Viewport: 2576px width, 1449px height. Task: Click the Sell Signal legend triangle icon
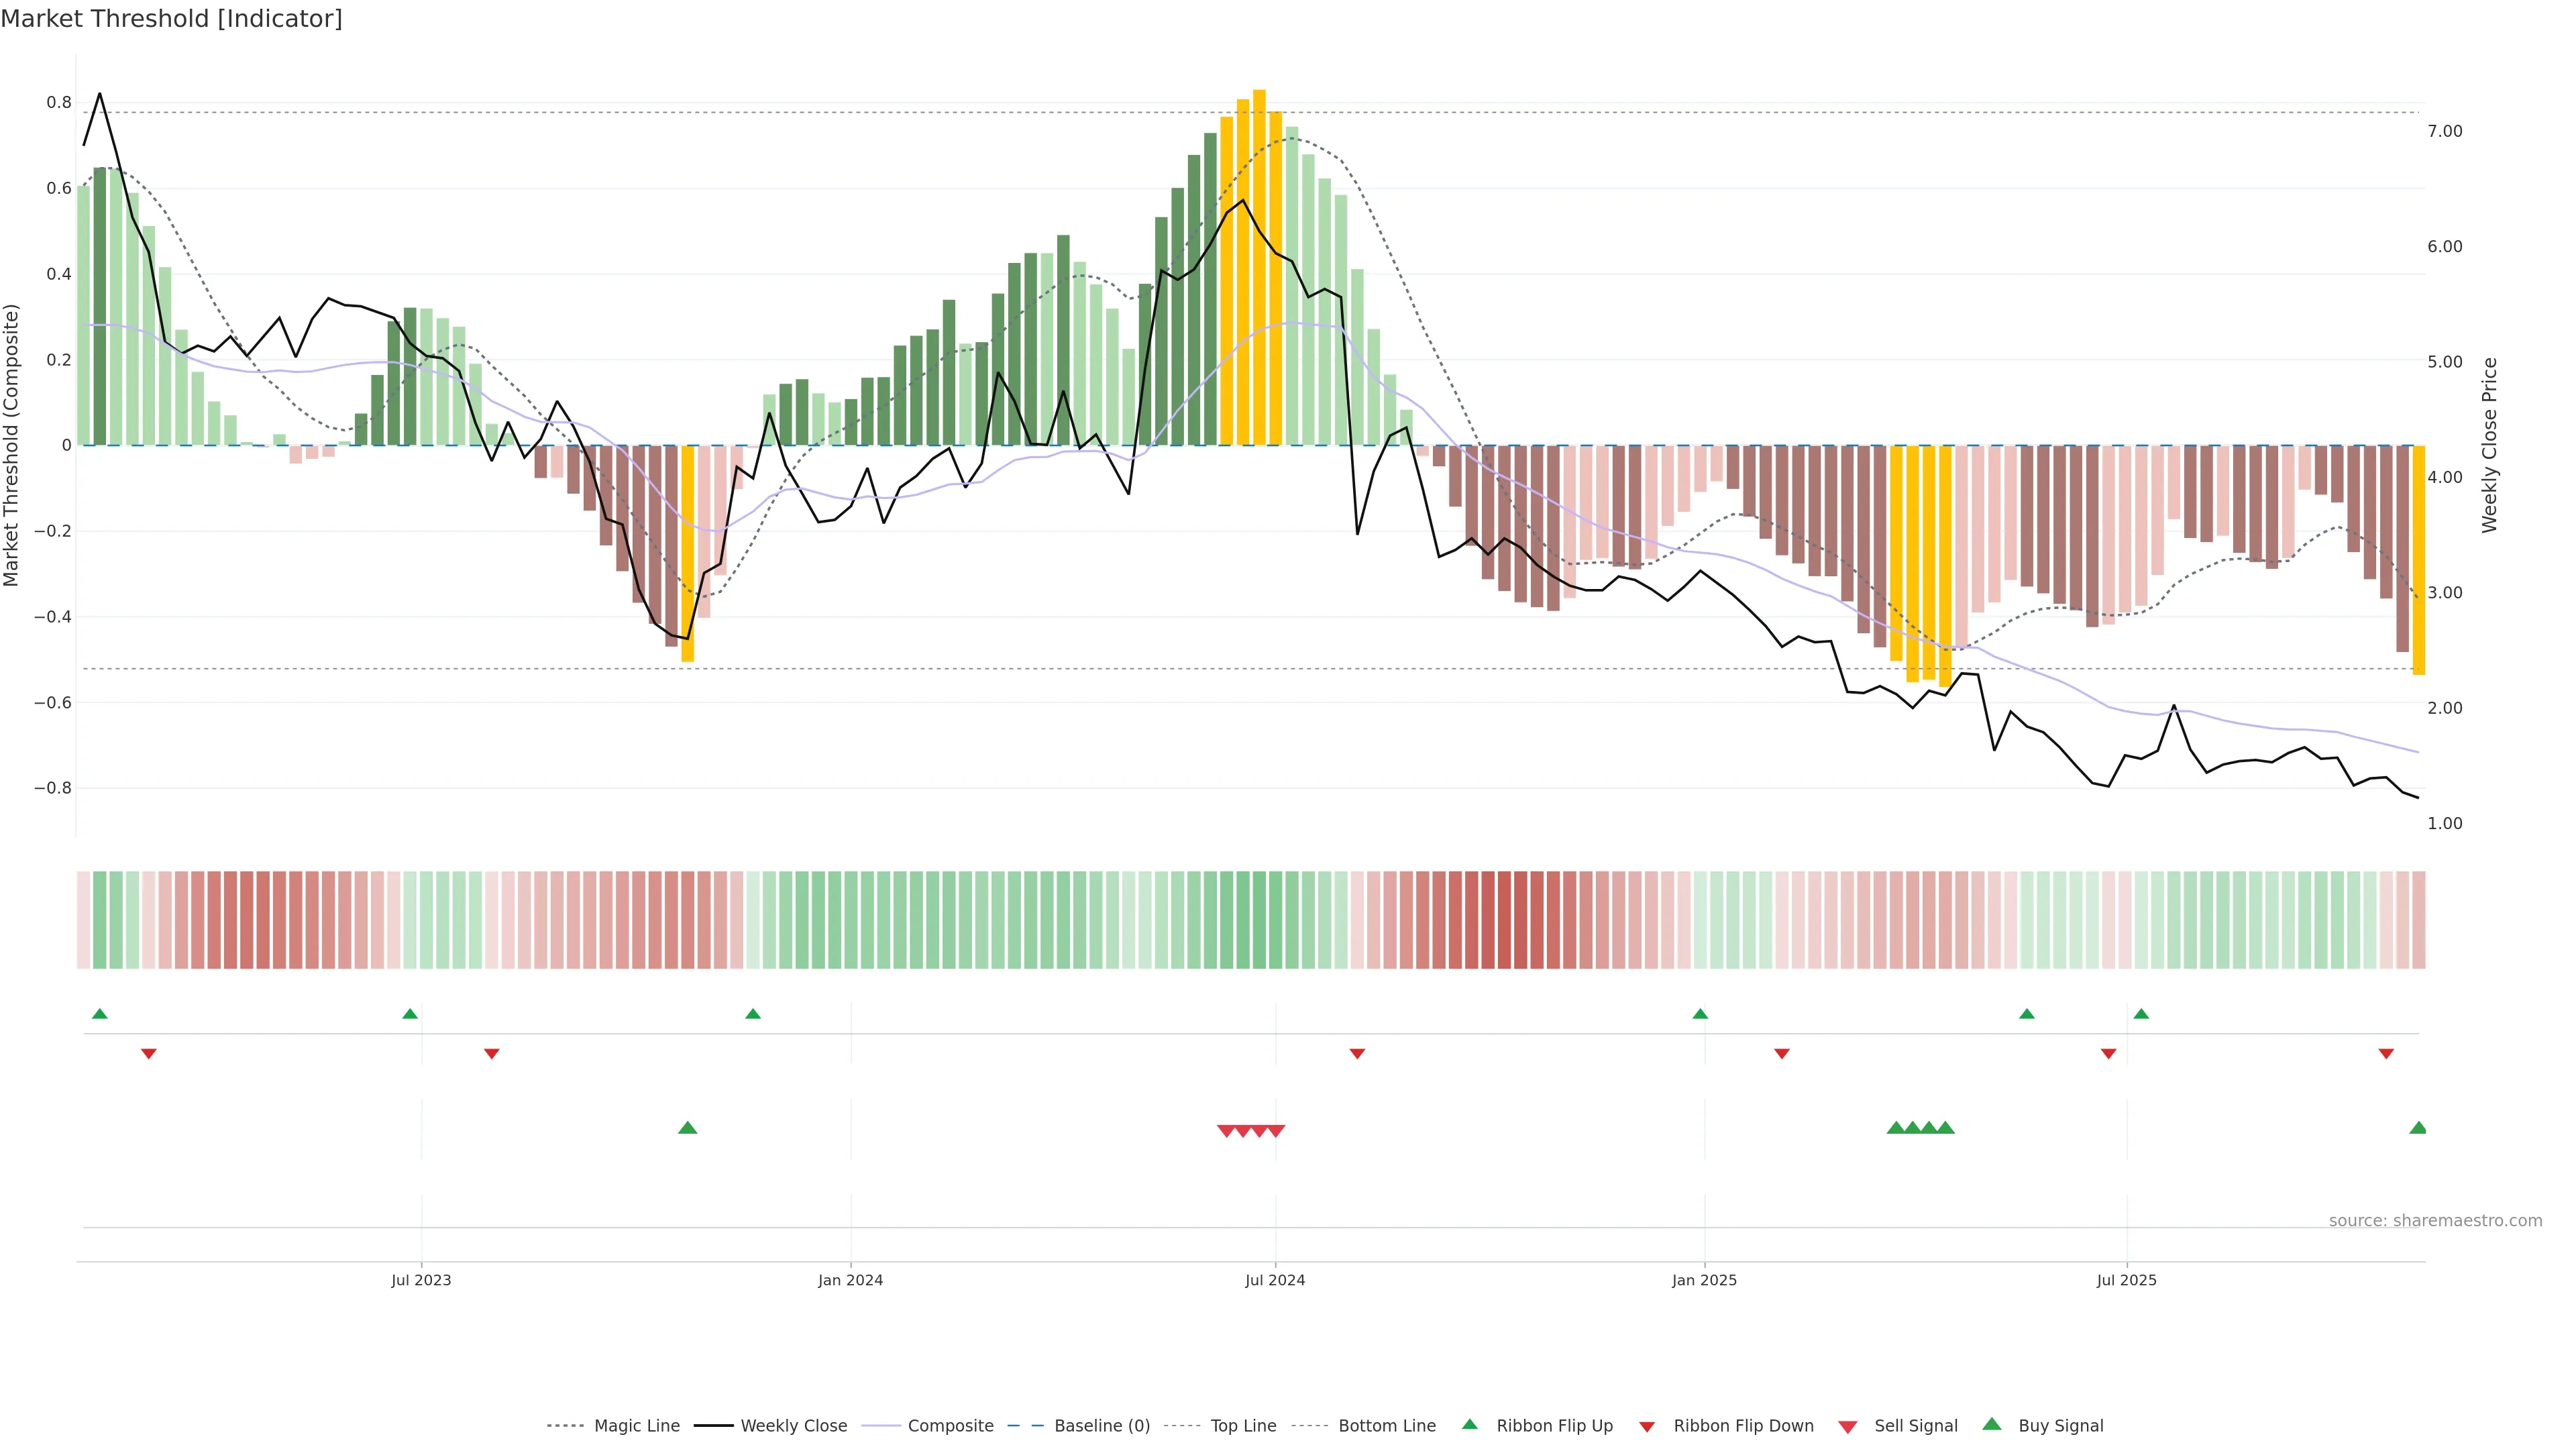point(1848,1426)
